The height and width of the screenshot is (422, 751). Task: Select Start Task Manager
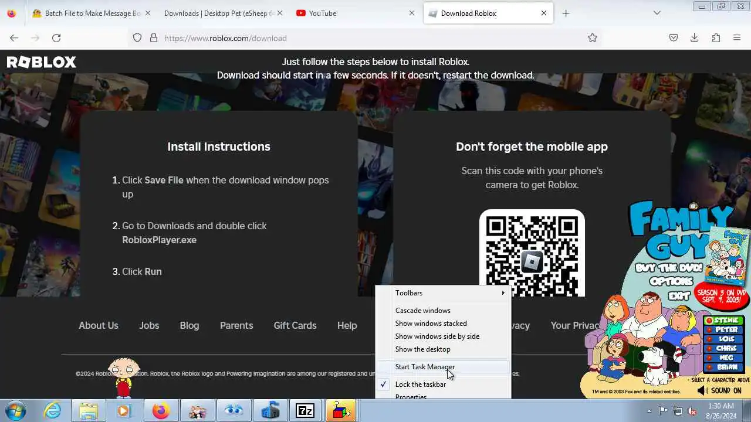pos(443,367)
